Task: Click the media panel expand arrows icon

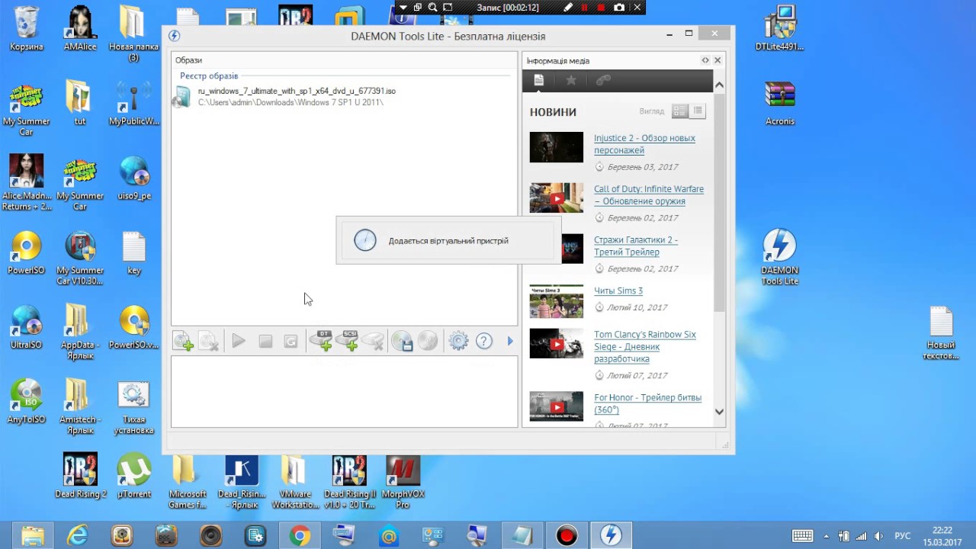Action: 705,60
